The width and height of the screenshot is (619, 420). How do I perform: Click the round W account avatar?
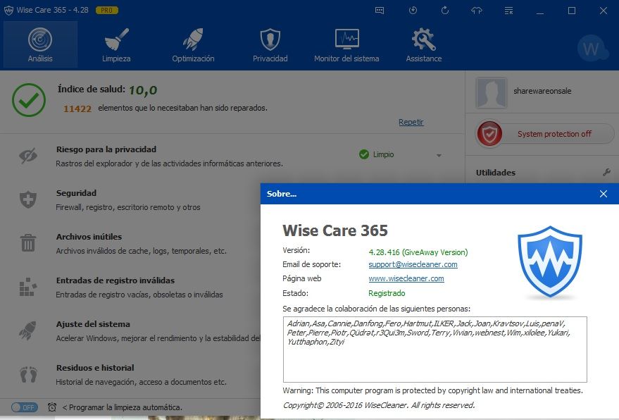pyautogui.click(x=591, y=49)
